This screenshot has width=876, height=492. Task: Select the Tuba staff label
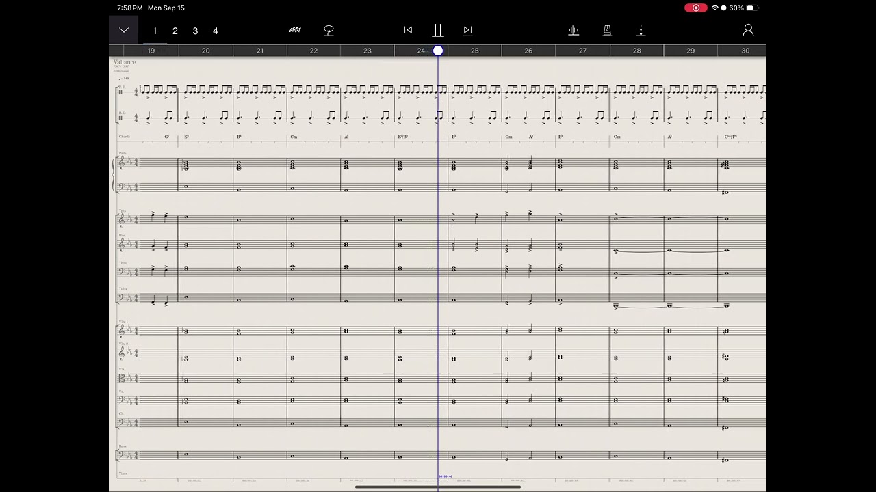click(x=123, y=289)
